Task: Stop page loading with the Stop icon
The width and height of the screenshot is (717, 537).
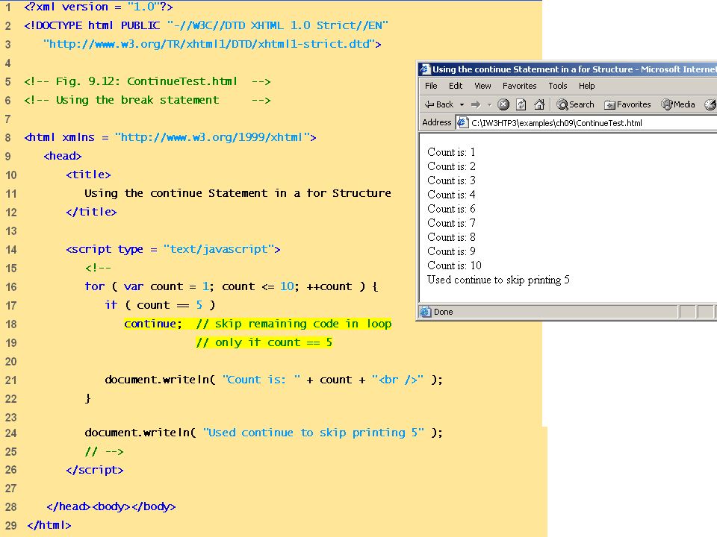Action: point(503,104)
